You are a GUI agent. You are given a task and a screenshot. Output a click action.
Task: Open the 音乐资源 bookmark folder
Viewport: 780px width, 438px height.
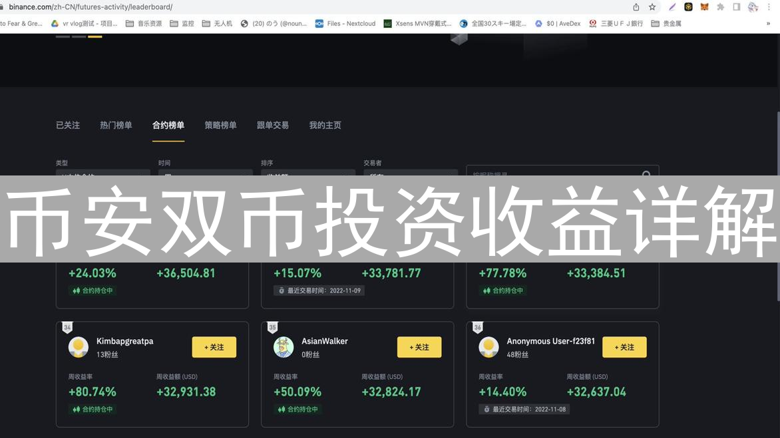(x=144, y=23)
